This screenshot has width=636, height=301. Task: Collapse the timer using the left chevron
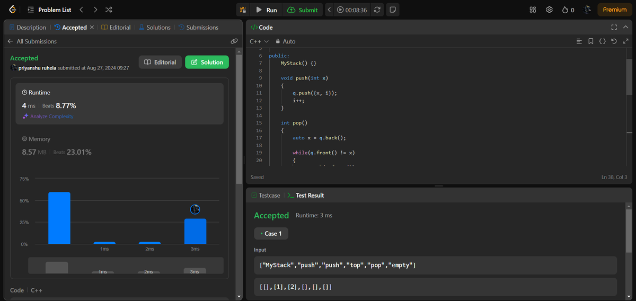click(329, 10)
